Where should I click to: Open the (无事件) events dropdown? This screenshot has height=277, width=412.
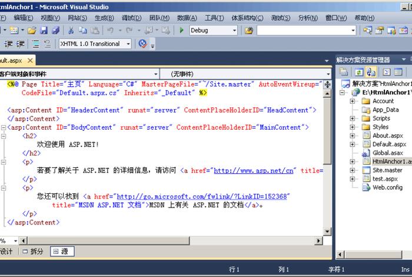(328, 74)
